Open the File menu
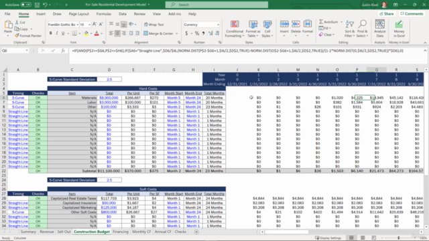 tap(7, 14)
